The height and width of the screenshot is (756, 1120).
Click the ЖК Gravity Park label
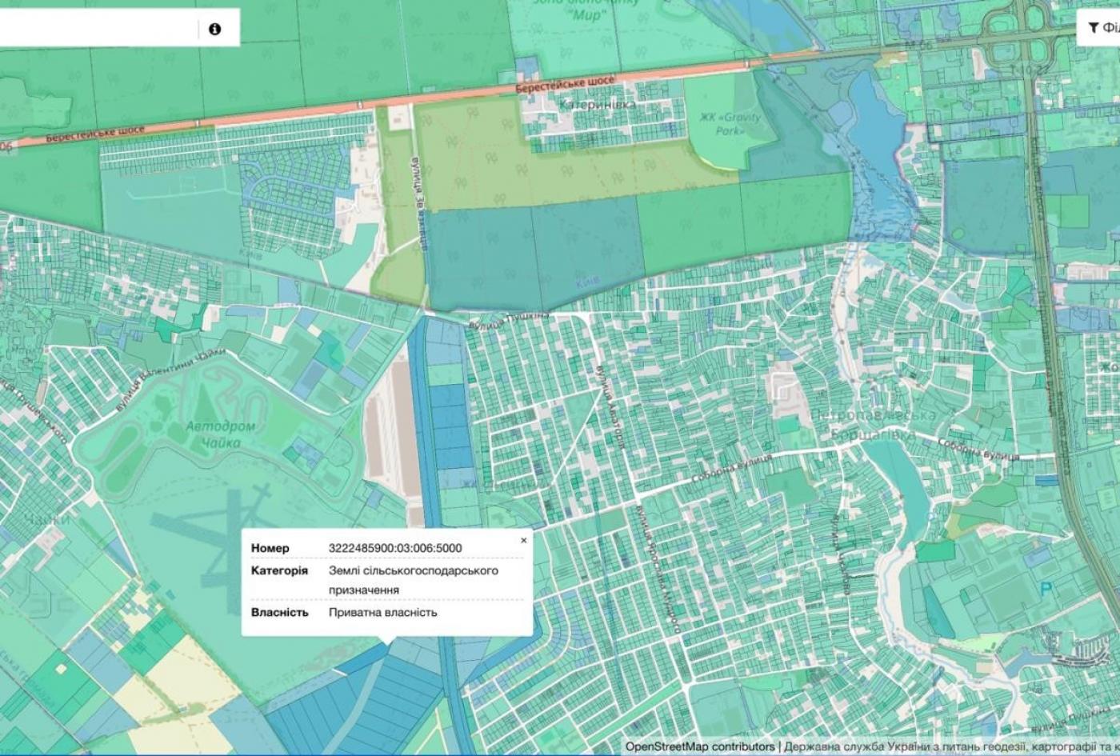point(730,123)
